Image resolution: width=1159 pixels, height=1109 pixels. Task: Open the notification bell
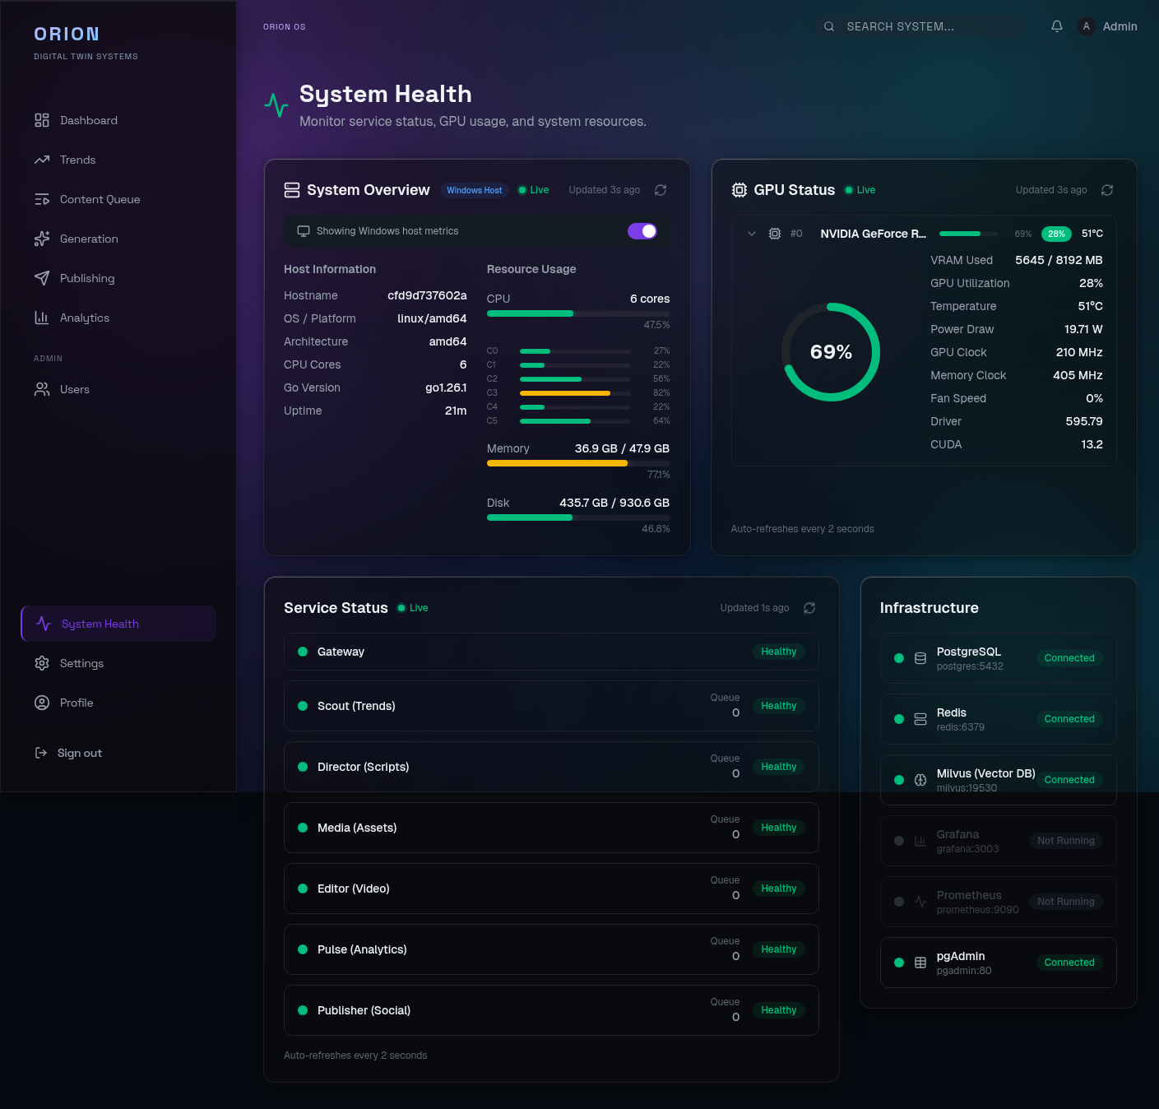click(x=1056, y=26)
